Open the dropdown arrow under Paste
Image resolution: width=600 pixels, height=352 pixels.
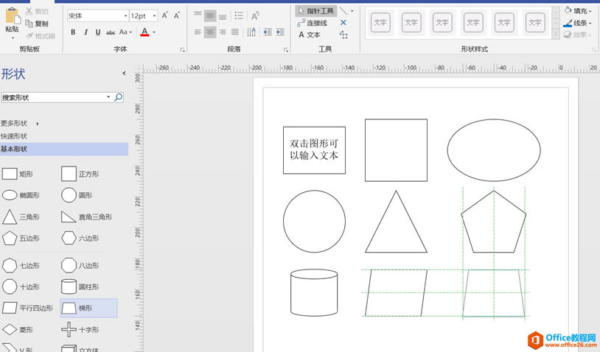pyautogui.click(x=13, y=38)
